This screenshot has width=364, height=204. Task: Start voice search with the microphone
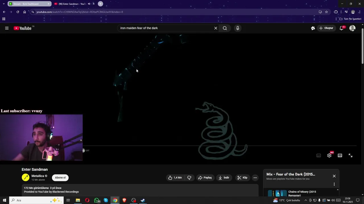[238, 28]
